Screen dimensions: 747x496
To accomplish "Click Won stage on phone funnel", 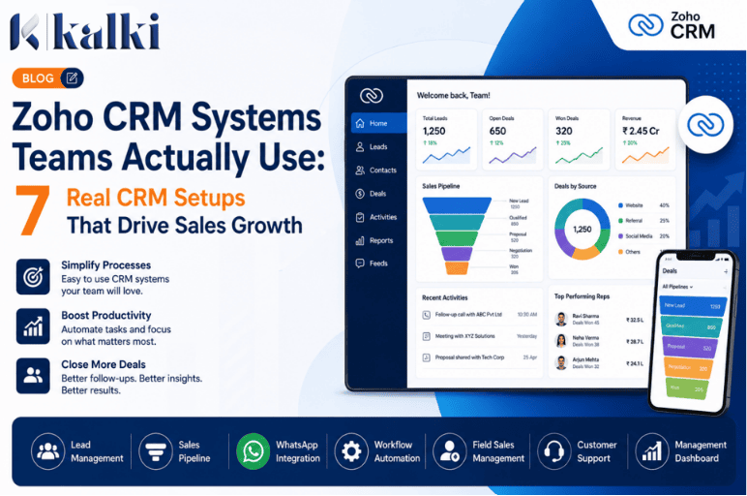I will coord(687,388).
